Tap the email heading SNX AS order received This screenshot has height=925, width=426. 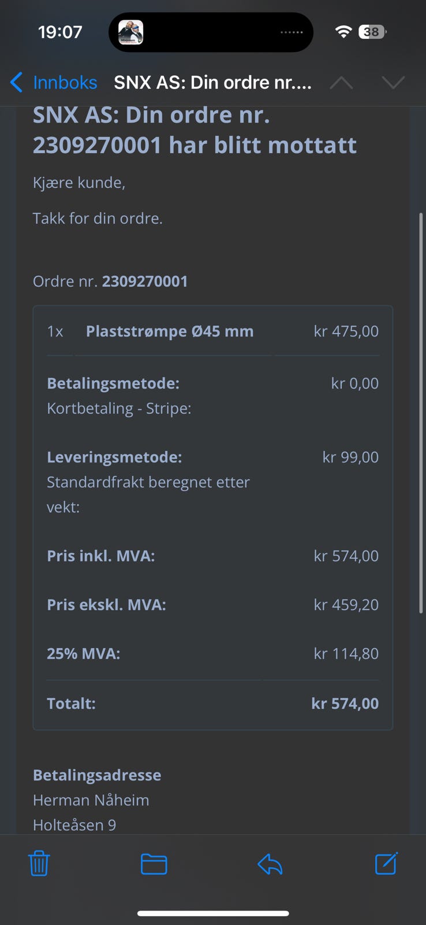pos(195,131)
